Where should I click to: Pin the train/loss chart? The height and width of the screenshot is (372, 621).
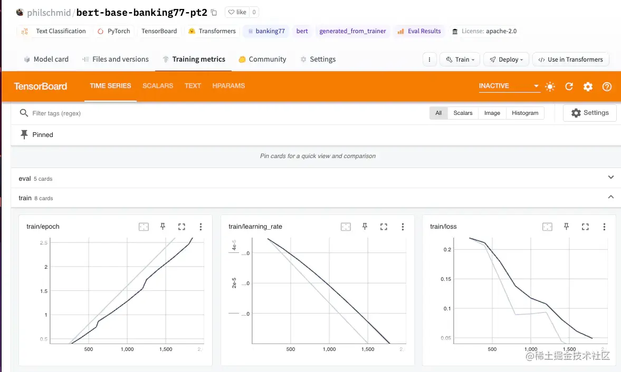[566, 227]
